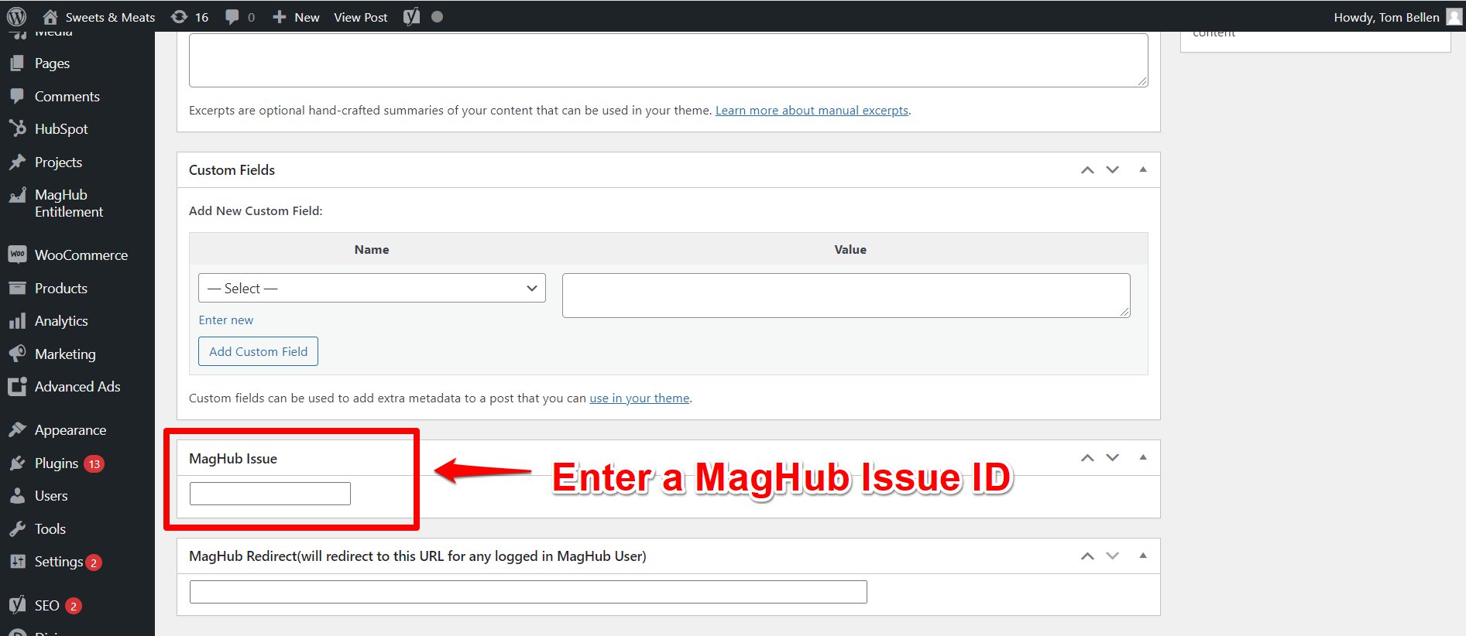Image resolution: width=1466 pixels, height=636 pixels.
Task: Click the Excerpt textarea
Action: [668, 60]
